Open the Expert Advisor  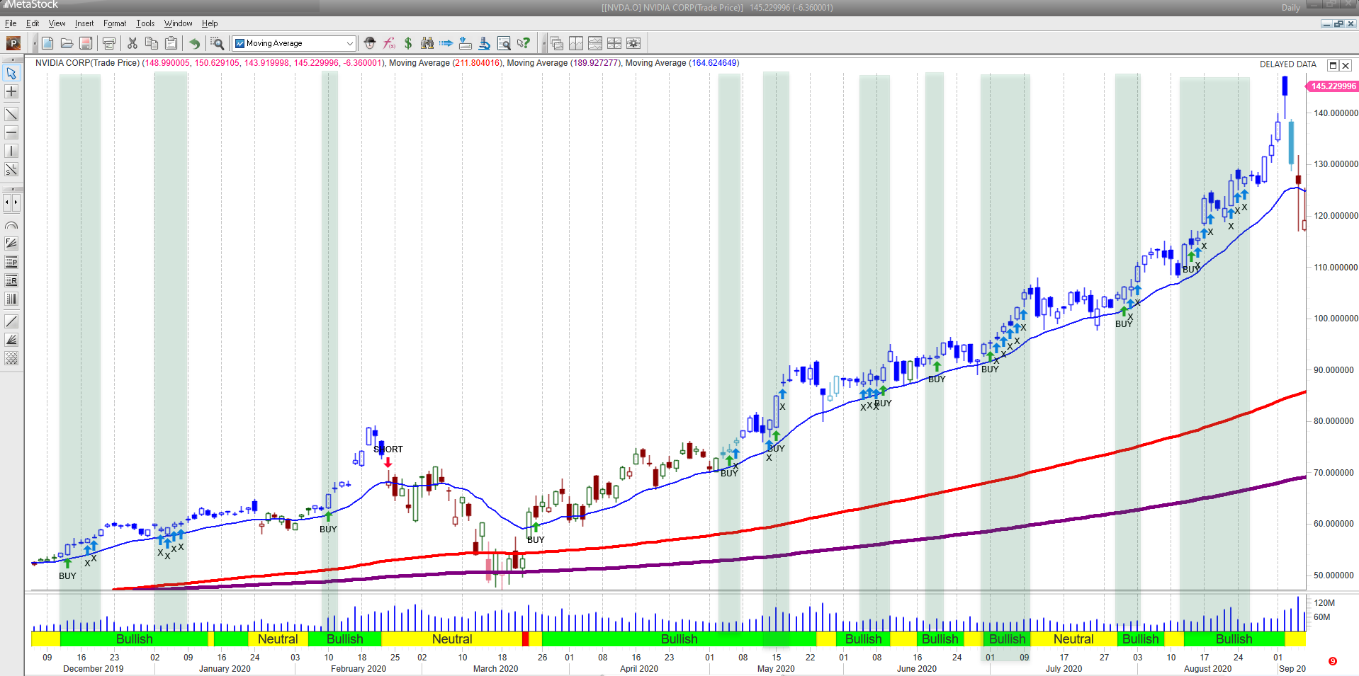point(370,43)
